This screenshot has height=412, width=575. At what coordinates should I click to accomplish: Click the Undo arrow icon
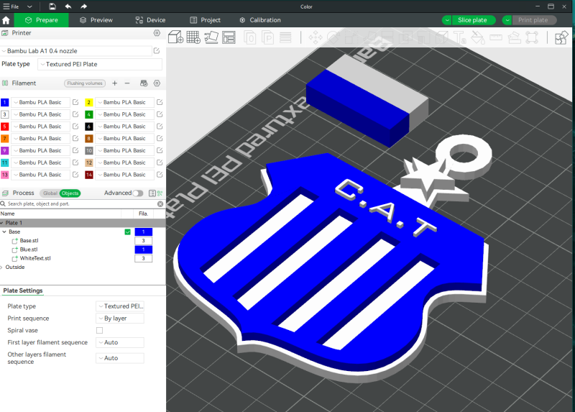pyautogui.click(x=68, y=6)
